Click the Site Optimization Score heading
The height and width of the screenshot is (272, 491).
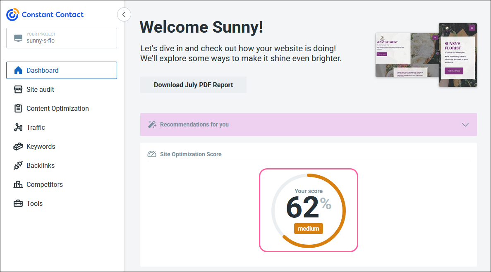pos(191,154)
